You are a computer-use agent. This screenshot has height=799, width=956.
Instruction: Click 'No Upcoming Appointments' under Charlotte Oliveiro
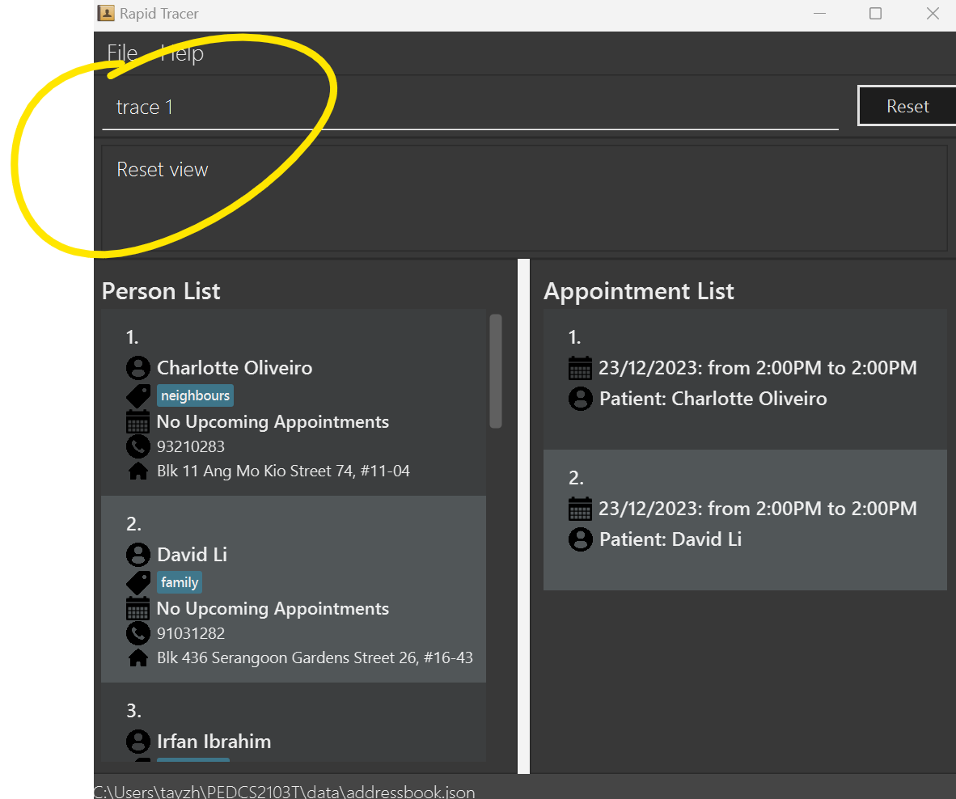(273, 422)
